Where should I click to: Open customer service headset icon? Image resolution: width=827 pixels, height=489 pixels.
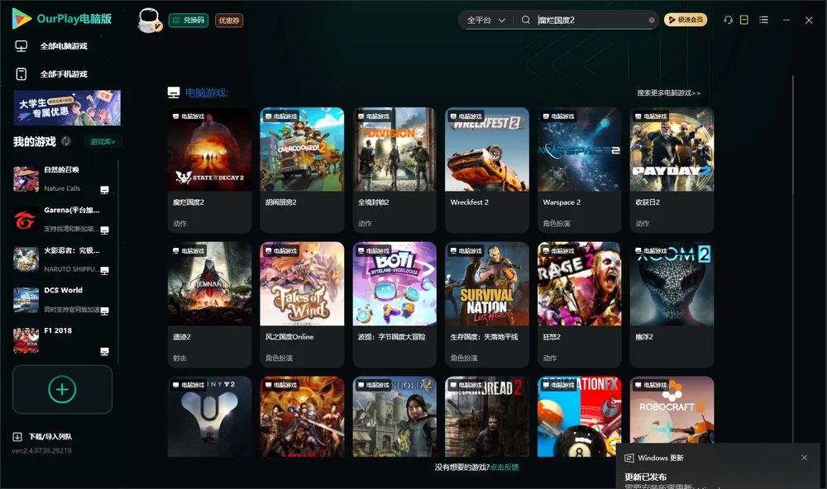pyautogui.click(x=729, y=20)
